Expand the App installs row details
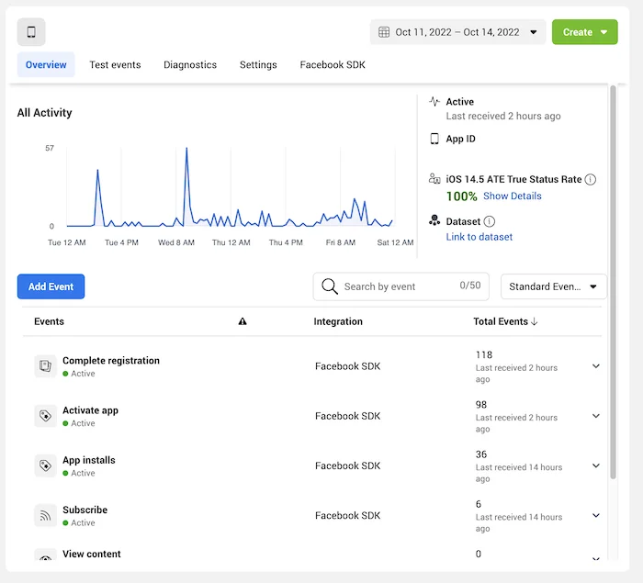The image size is (643, 583). 595,465
